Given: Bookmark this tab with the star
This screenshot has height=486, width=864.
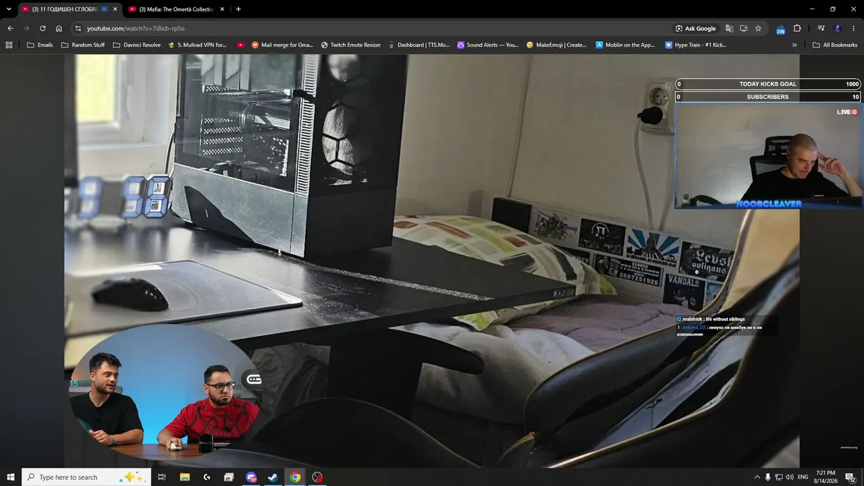Looking at the screenshot, I should click(x=758, y=28).
